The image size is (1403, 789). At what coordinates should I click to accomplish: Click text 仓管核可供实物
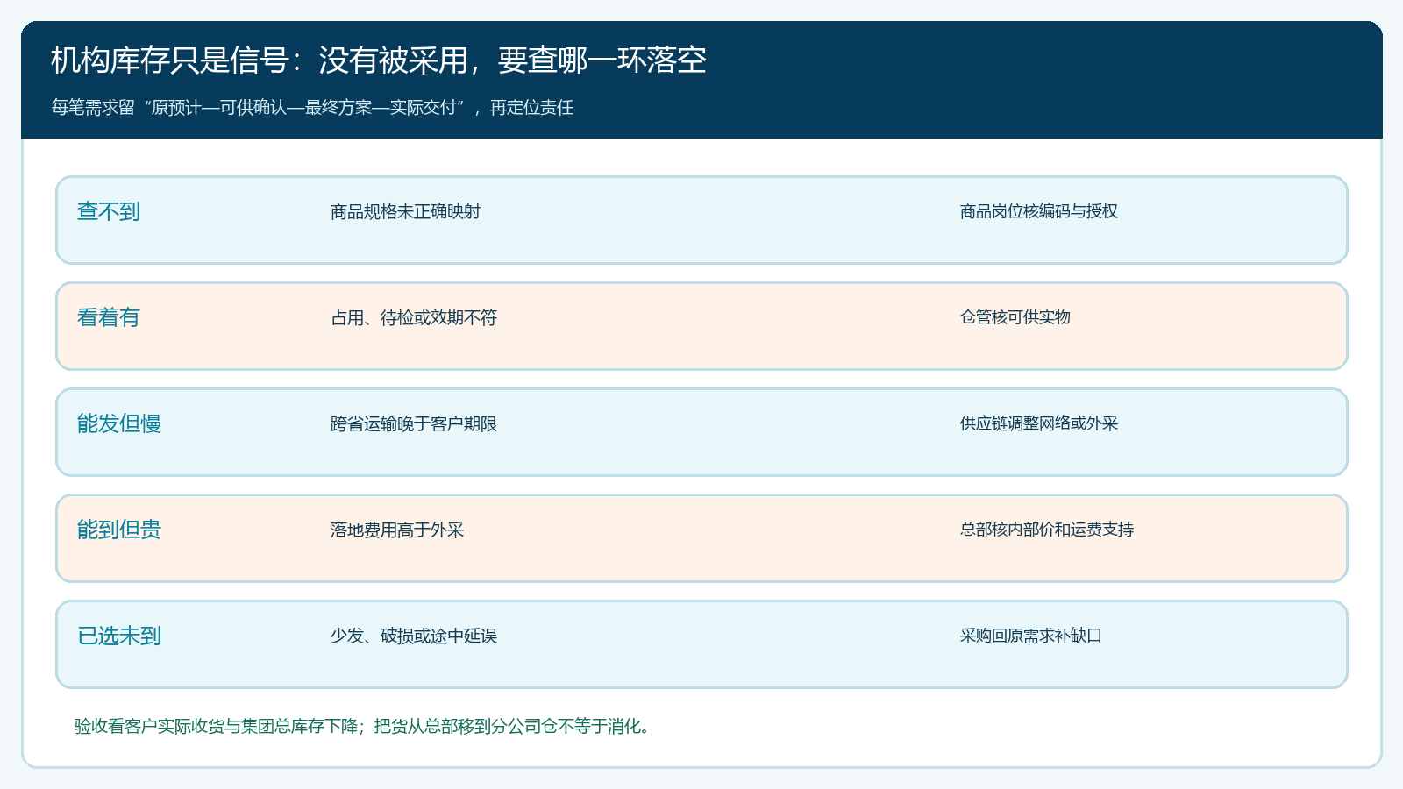pyautogui.click(x=1015, y=317)
